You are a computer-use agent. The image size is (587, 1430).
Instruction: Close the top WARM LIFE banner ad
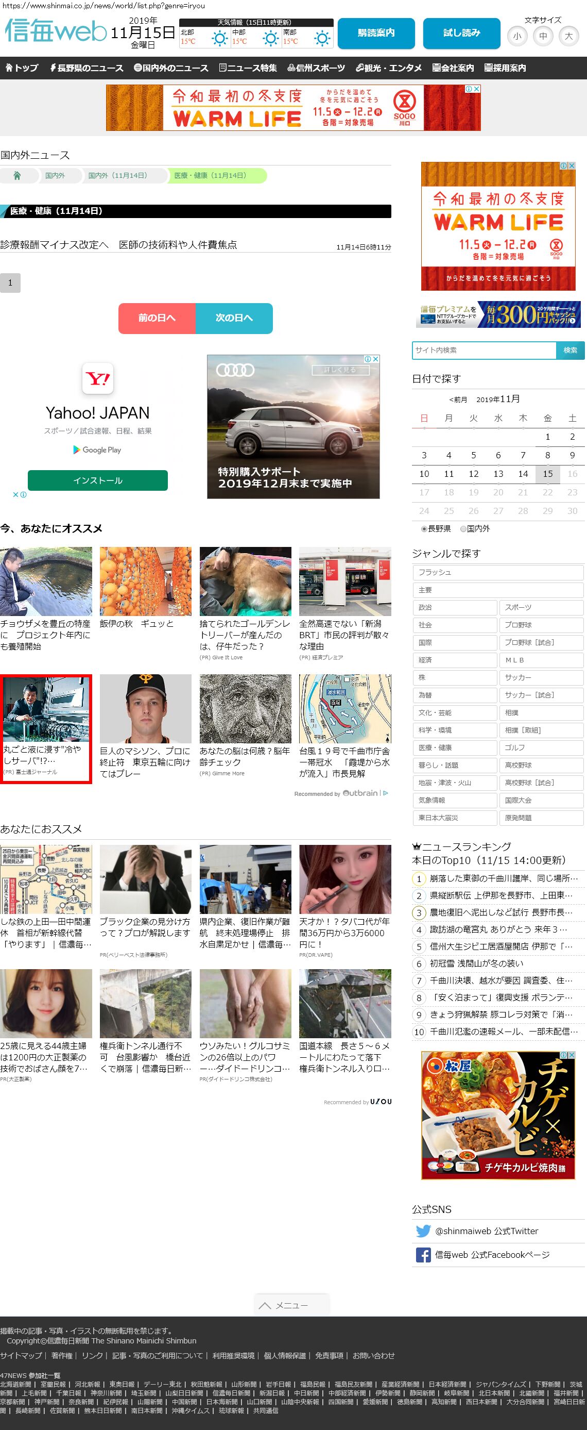pos(476,89)
